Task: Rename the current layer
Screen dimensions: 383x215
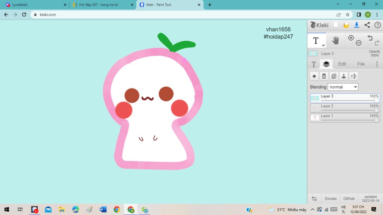Action: click(353, 76)
